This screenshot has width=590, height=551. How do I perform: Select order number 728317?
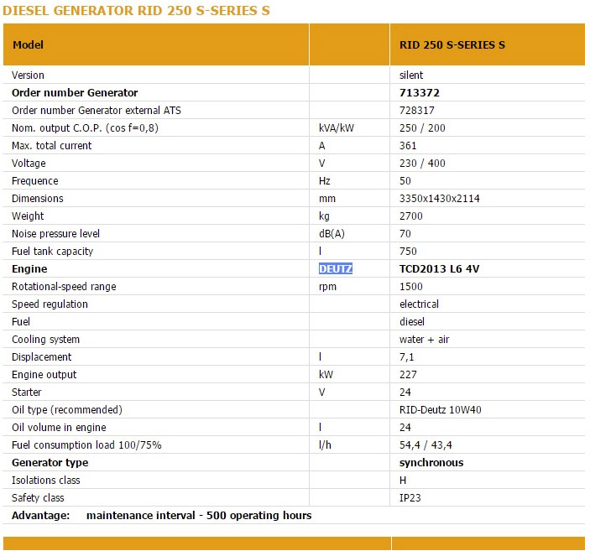coord(416,110)
